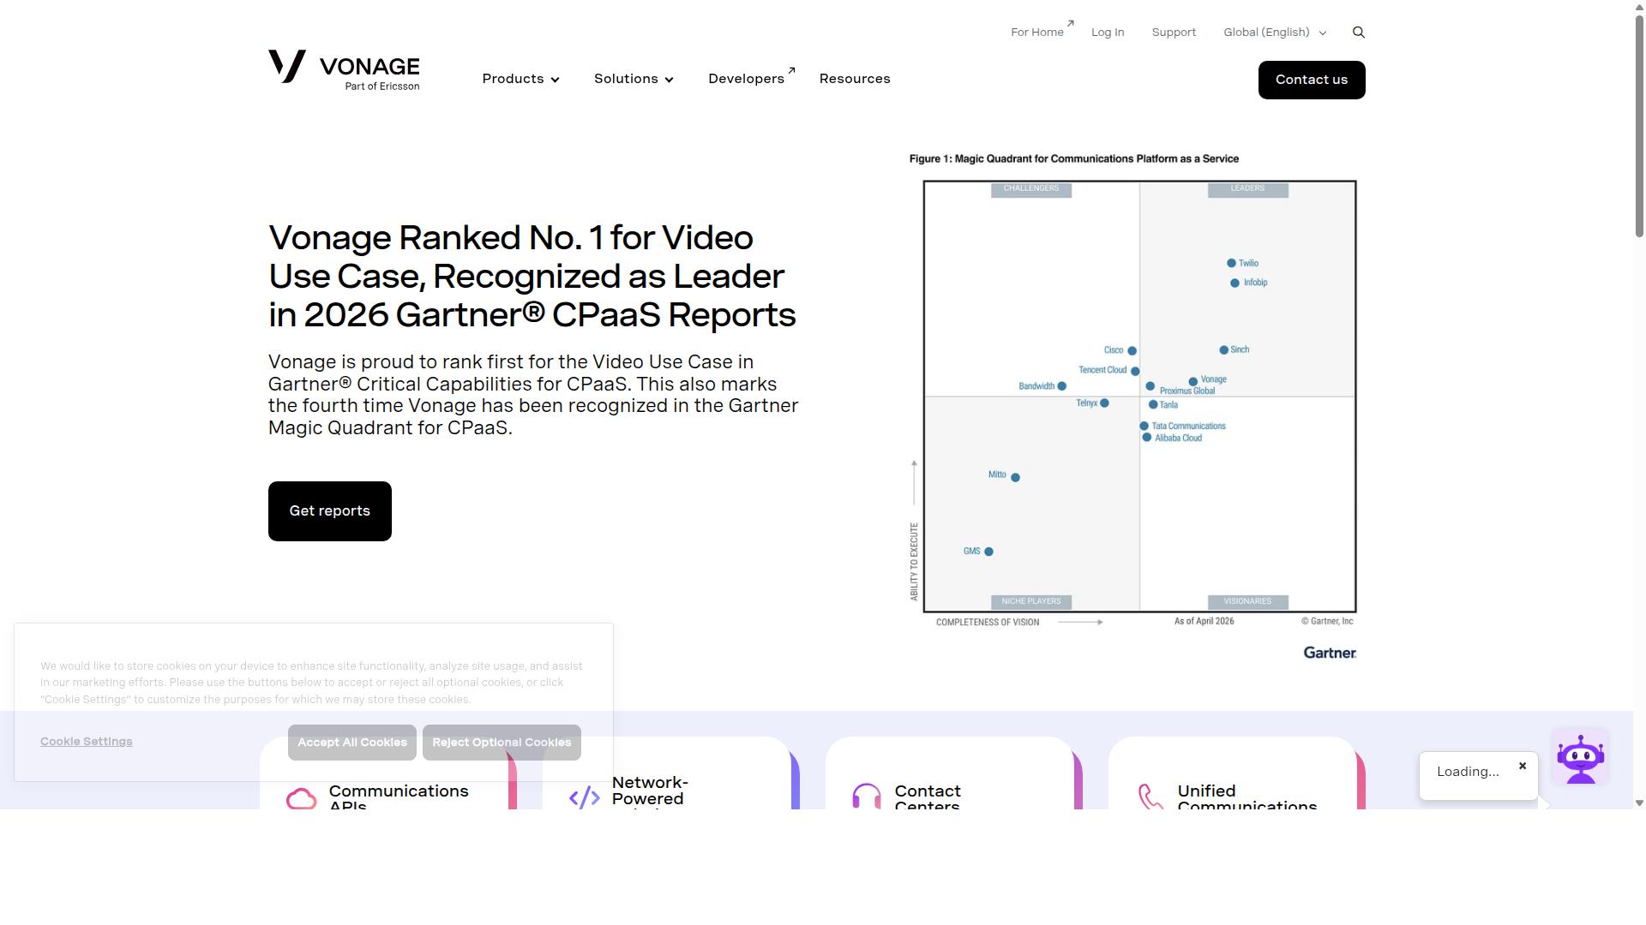Accept All Cookies

[352, 743]
